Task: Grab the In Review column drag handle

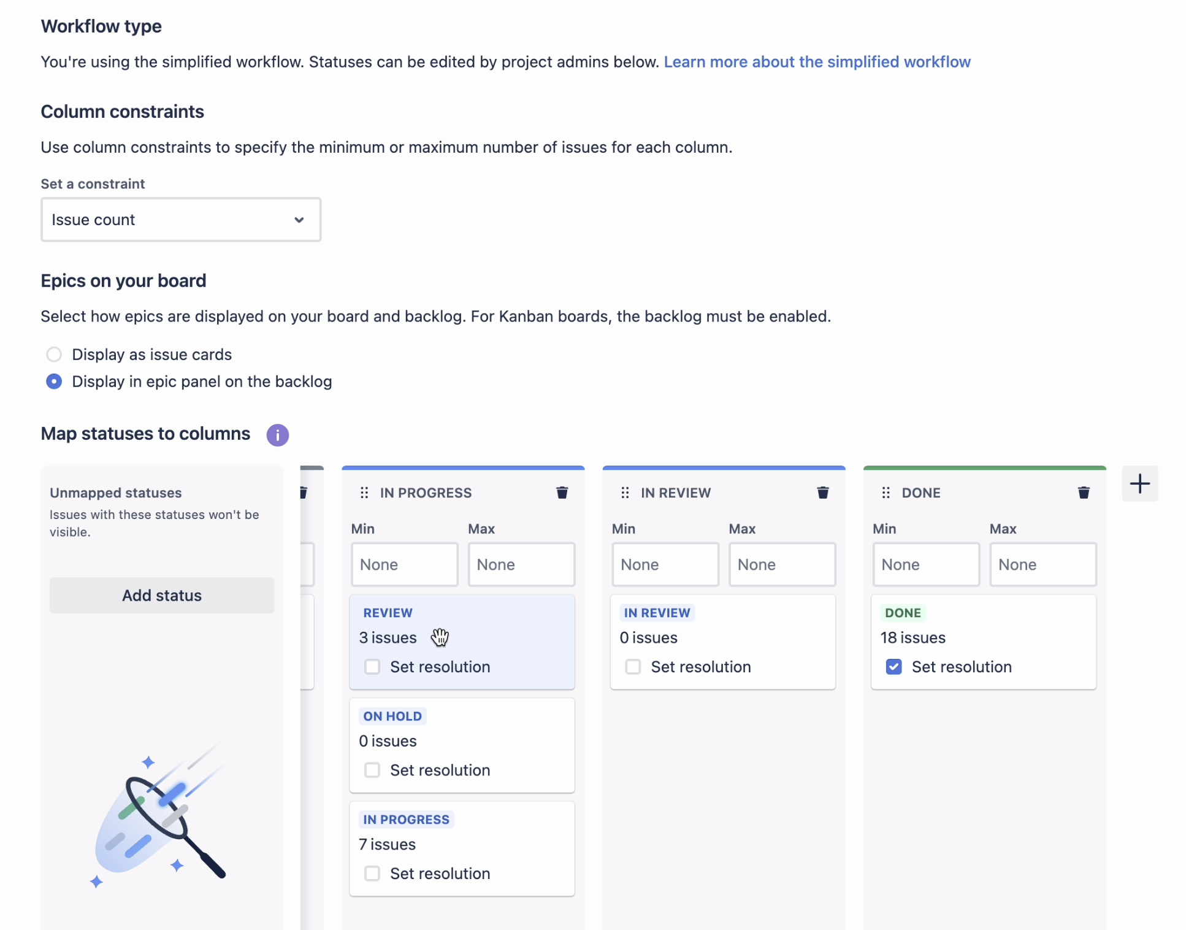Action: (625, 493)
